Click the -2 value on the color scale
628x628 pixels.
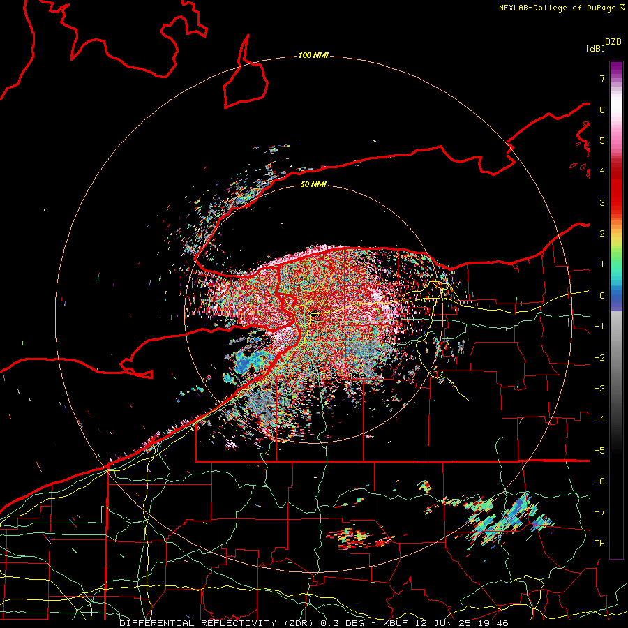click(x=599, y=358)
